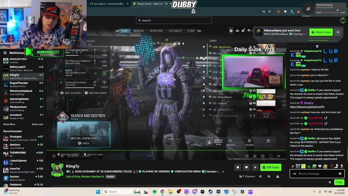Follow KiingTy with the heart button
Viewport: 348px width, 196px height.
coord(246,167)
